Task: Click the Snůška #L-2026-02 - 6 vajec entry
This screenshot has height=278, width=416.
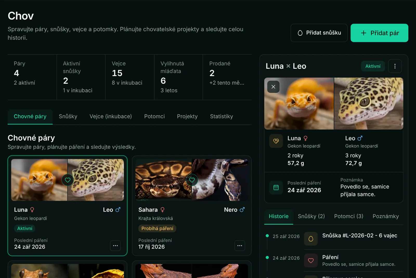Action: click(x=360, y=236)
